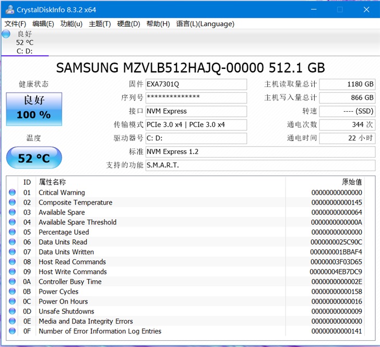Open the 文件(F) menu
This screenshot has width=380, height=347.
15,23
